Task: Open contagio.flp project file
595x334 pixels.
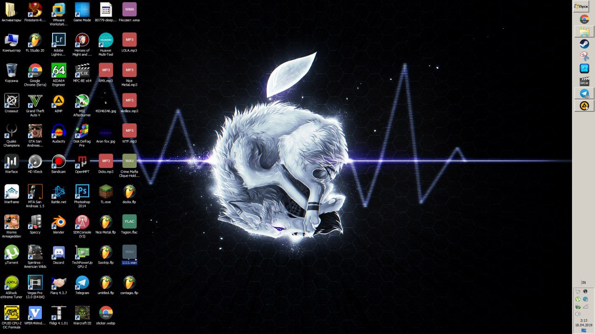Action: (129, 285)
